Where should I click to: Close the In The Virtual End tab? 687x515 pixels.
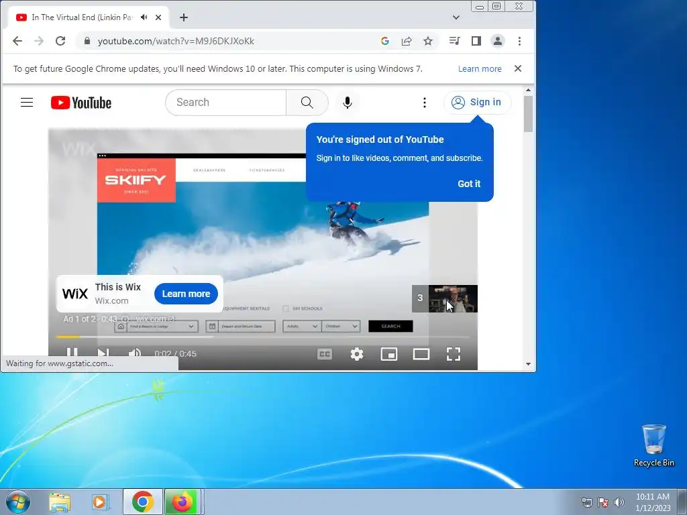click(158, 17)
